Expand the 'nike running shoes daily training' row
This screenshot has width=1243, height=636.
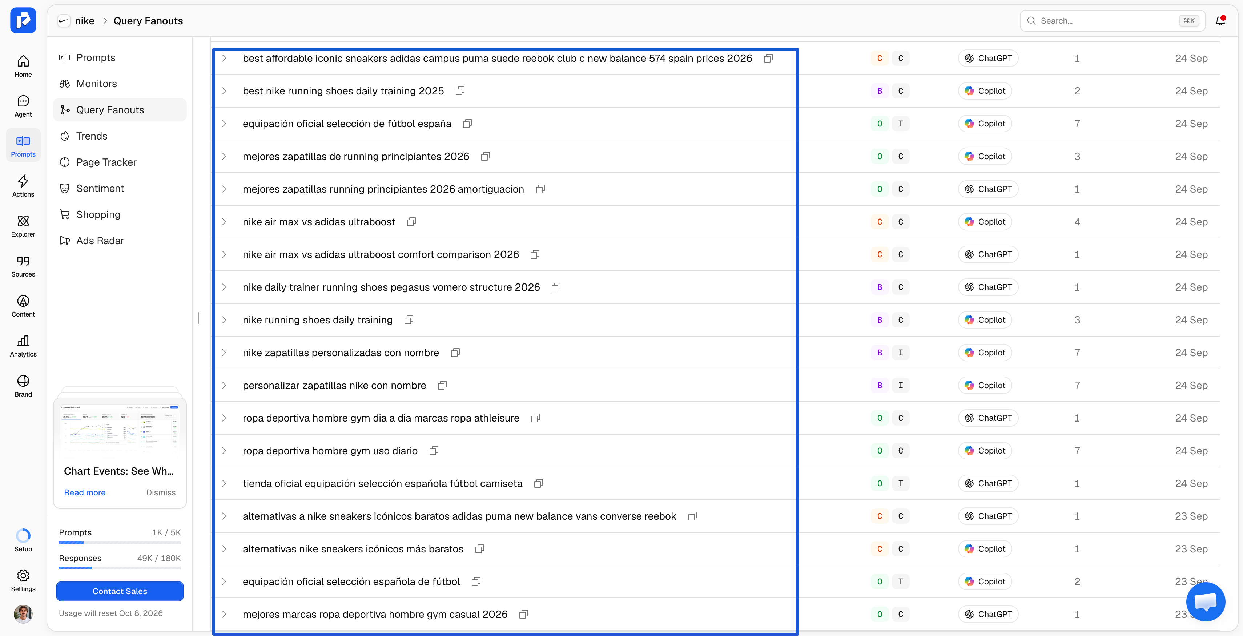pos(224,320)
